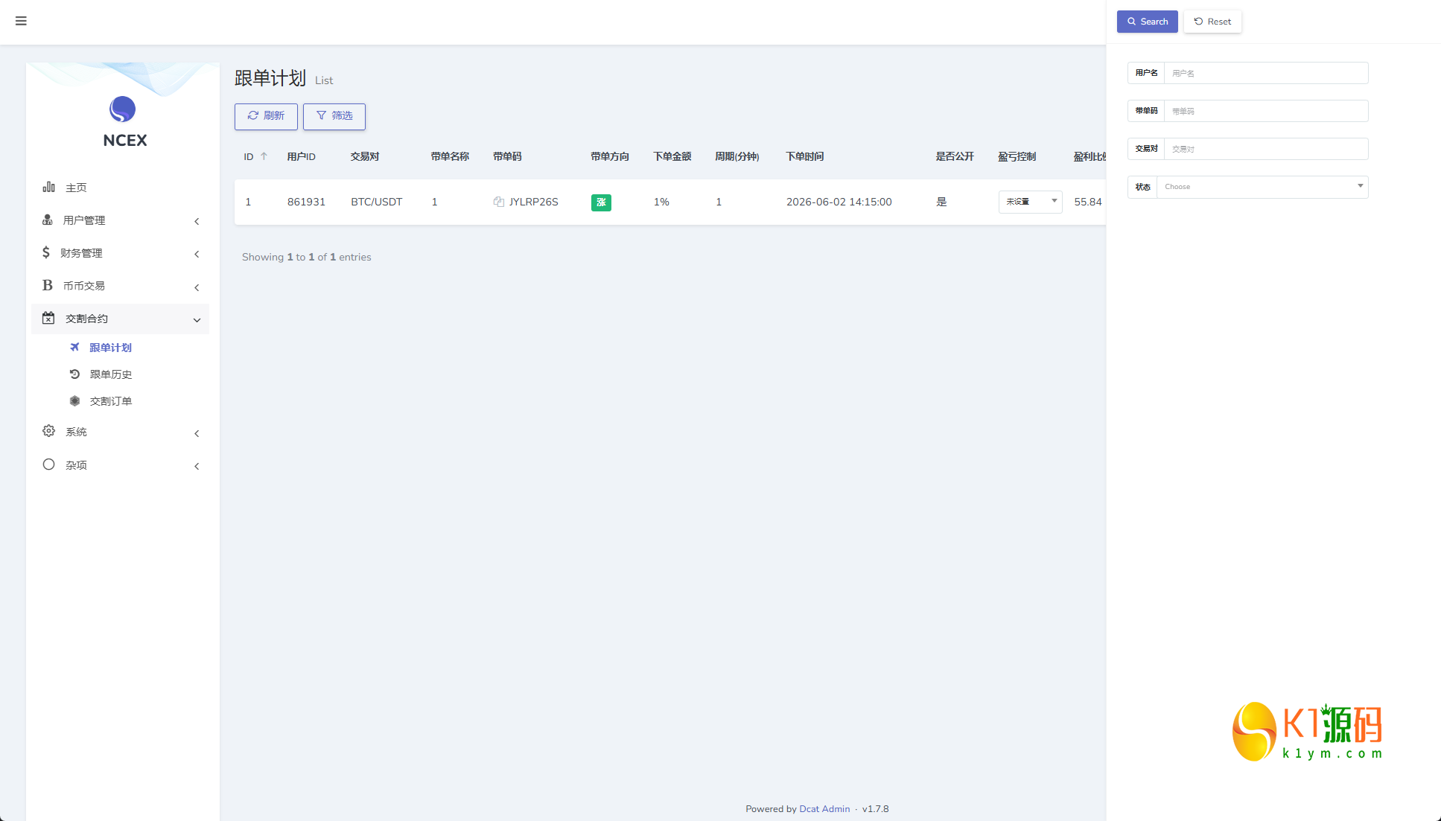Sort by ID column arrow
The width and height of the screenshot is (1441, 821).
(x=264, y=156)
